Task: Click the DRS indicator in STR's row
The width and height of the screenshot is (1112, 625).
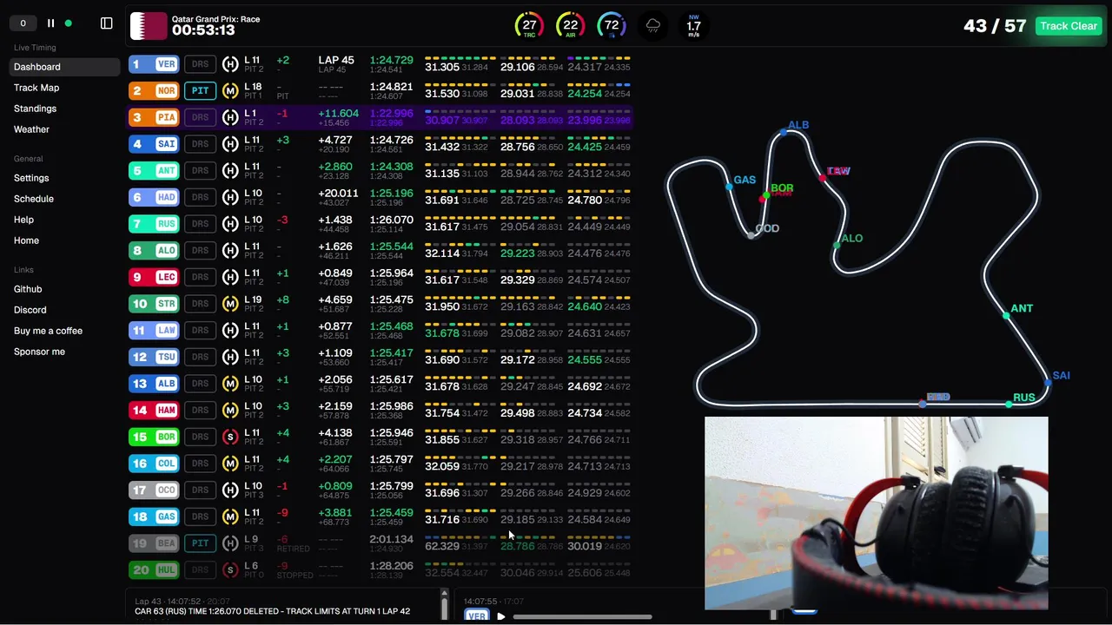Action: (200, 304)
